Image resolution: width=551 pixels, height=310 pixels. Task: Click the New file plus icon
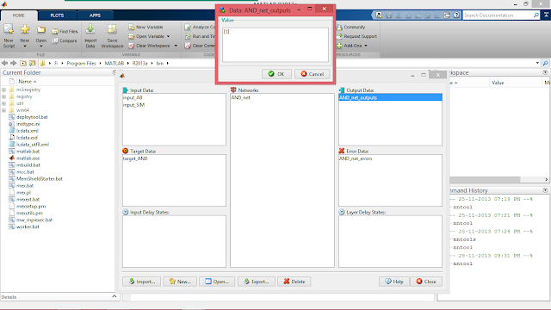[x=25, y=29]
